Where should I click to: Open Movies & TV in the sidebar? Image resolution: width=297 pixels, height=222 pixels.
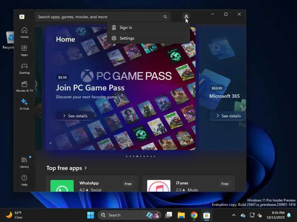click(x=24, y=86)
